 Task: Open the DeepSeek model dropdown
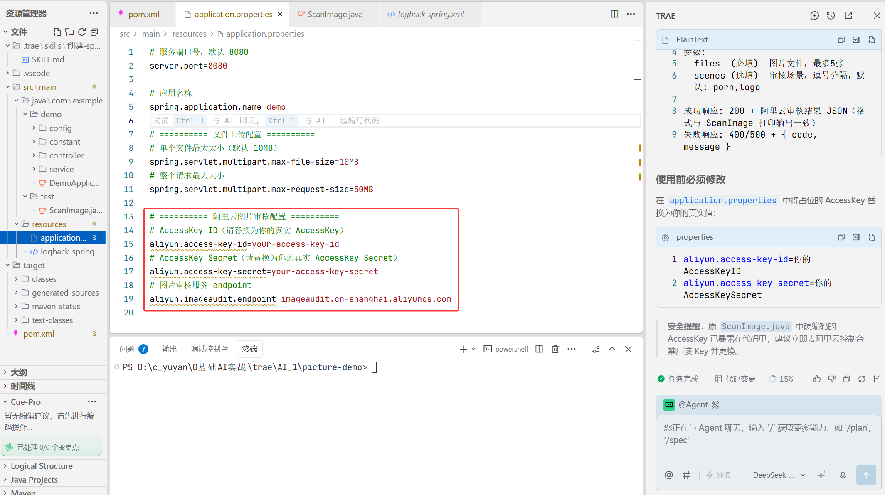pyautogui.click(x=779, y=475)
